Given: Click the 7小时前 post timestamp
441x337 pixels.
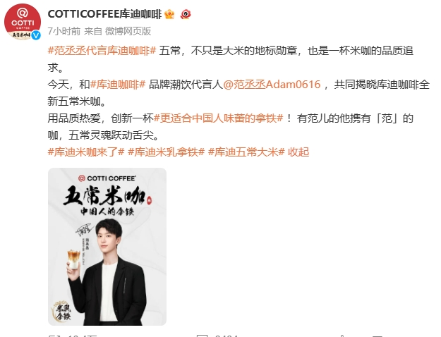Looking at the screenshot, I should coord(64,31).
